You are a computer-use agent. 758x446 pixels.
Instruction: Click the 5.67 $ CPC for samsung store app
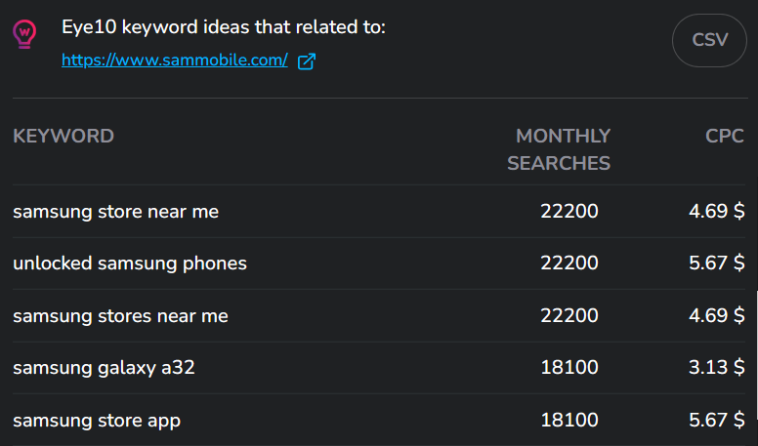click(716, 421)
